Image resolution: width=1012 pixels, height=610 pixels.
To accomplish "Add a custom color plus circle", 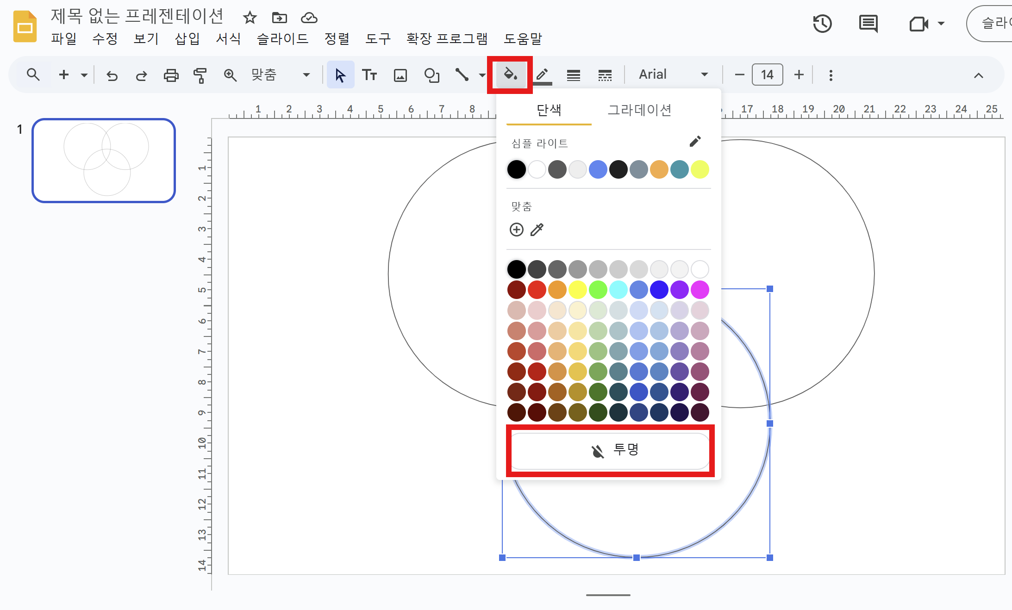I will pyautogui.click(x=516, y=230).
